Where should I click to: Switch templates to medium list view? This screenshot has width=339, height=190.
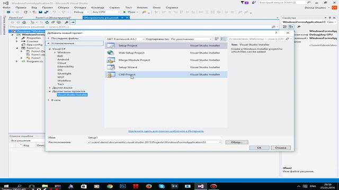[223, 39]
